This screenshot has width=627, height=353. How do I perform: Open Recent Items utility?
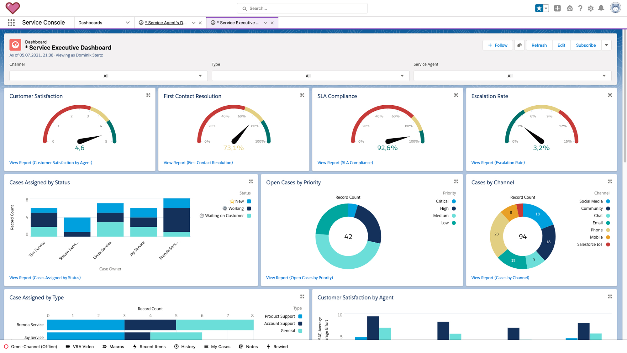(x=149, y=346)
